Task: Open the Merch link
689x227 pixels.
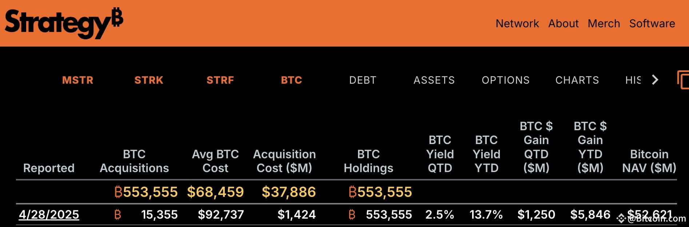Action: pos(604,24)
